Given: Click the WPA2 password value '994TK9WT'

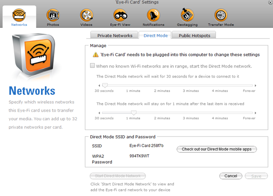Looking at the screenshot, I should 139,156.
